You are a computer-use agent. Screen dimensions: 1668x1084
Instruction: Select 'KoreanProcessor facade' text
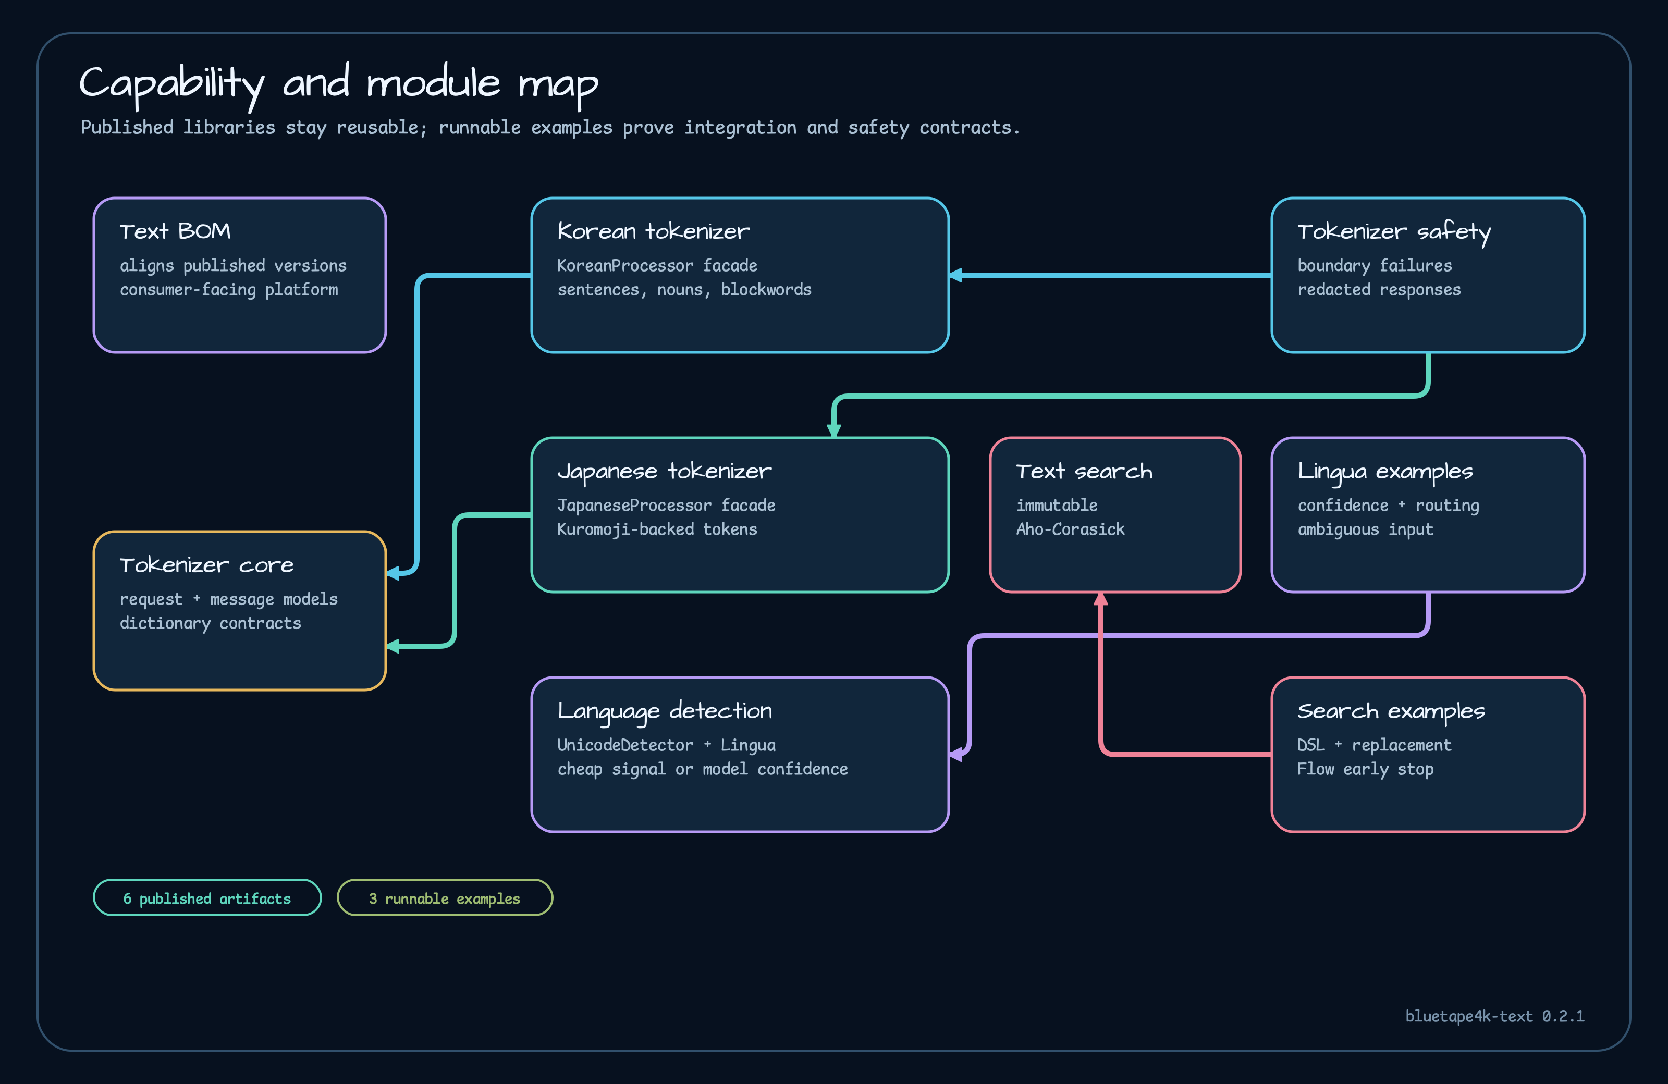pyautogui.click(x=657, y=266)
